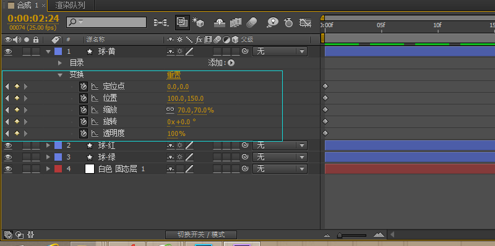495x246 pixels.
Task: Hide the 白色 固态层 1 eye toggle
Action: pyautogui.click(x=8, y=169)
